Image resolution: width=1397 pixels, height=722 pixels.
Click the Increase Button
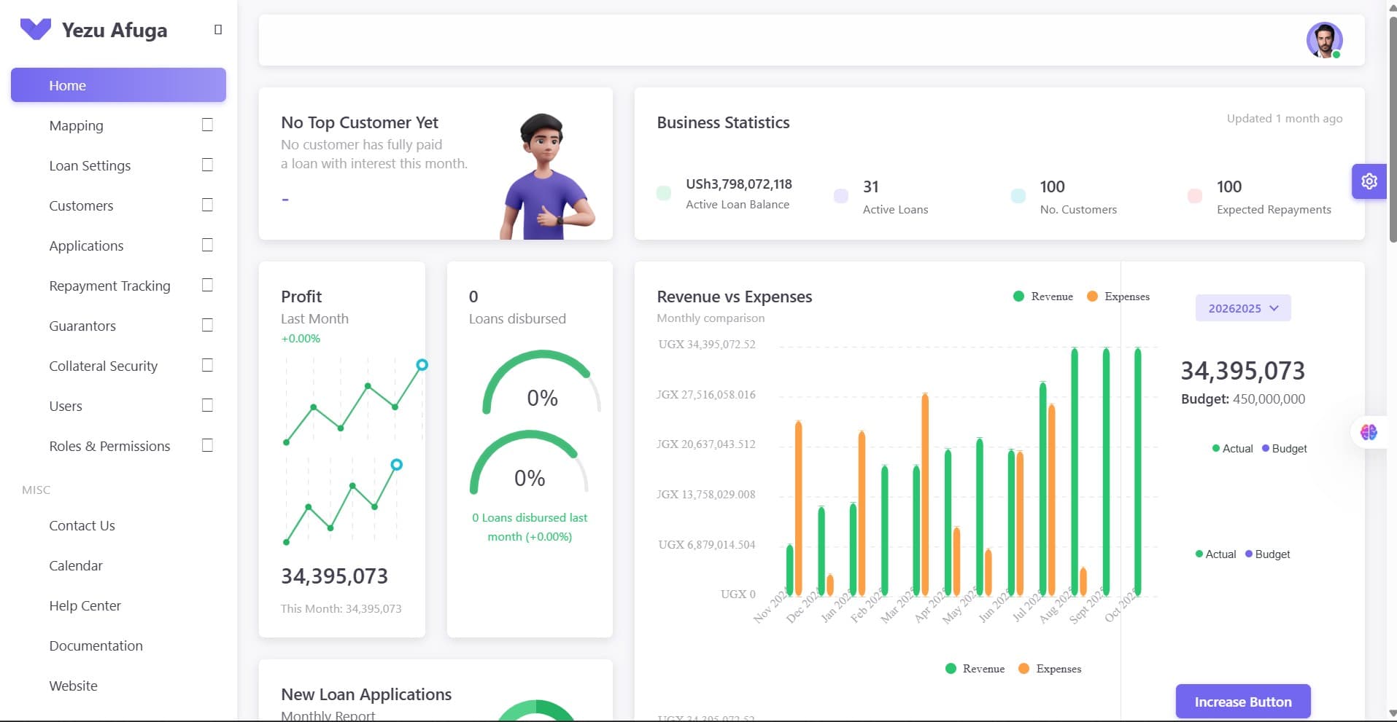click(1242, 702)
